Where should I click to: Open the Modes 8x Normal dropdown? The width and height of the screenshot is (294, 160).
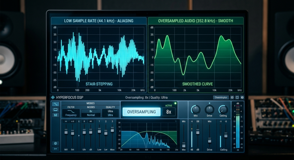click(x=91, y=113)
